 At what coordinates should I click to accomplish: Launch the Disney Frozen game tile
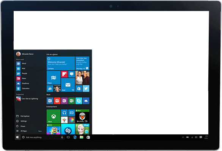(x=82, y=129)
